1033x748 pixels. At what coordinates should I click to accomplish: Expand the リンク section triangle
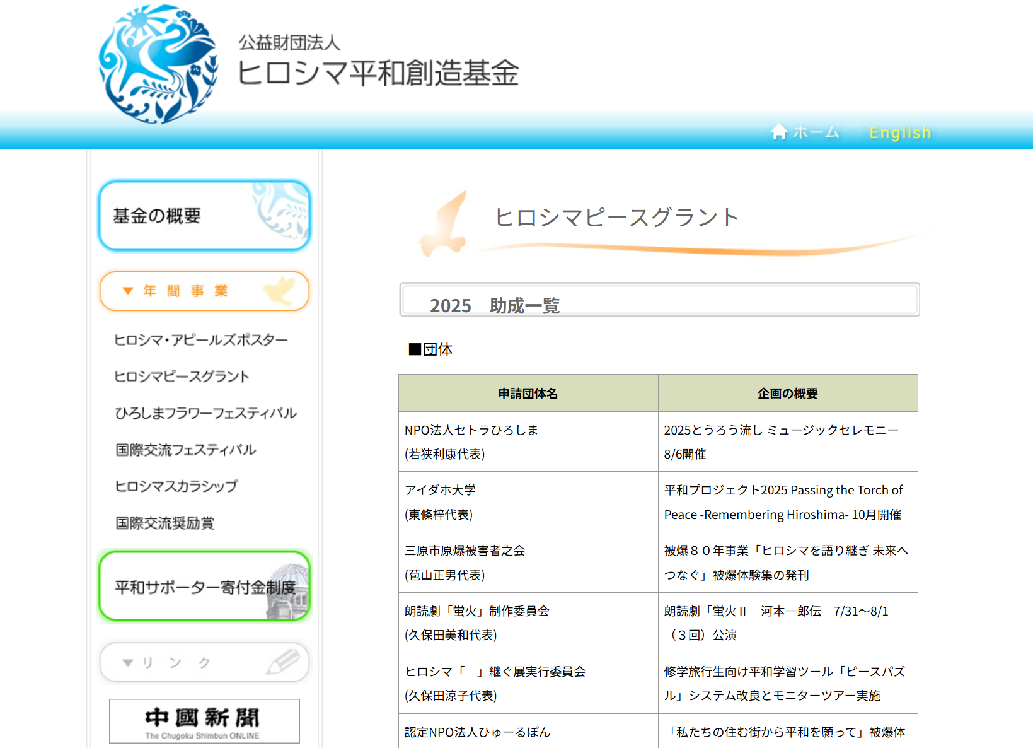coord(128,663)
